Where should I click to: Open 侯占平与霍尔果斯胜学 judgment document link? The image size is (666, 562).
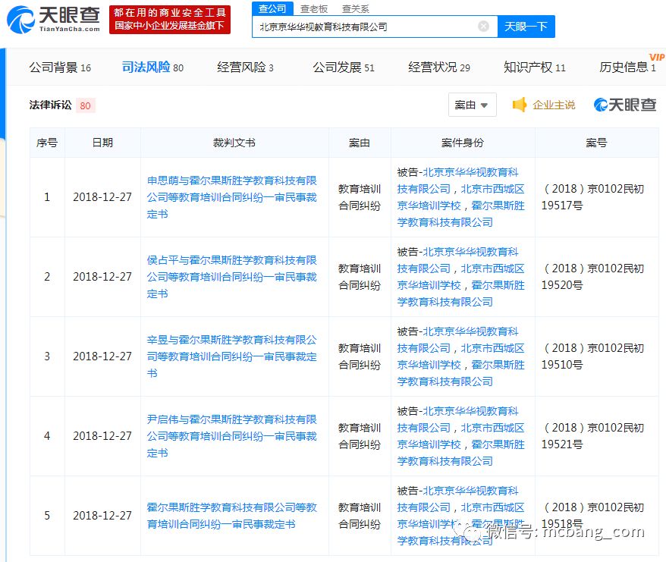tap(232, 277)
